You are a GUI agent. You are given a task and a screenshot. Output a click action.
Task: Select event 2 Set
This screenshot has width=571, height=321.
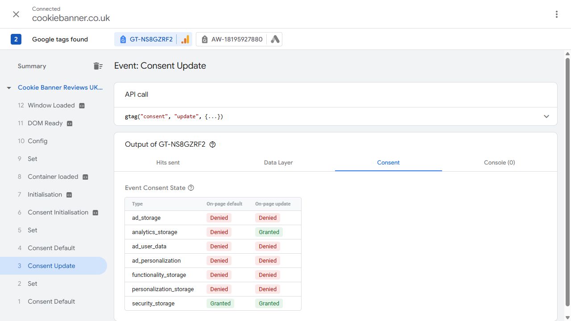pyautogui.click(x=54, y=284)
